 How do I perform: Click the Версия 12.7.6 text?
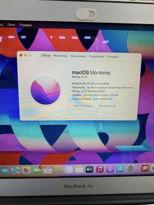(x=79, y=77)
